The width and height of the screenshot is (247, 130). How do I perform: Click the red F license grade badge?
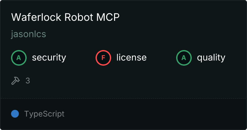(x=103, y=58)
